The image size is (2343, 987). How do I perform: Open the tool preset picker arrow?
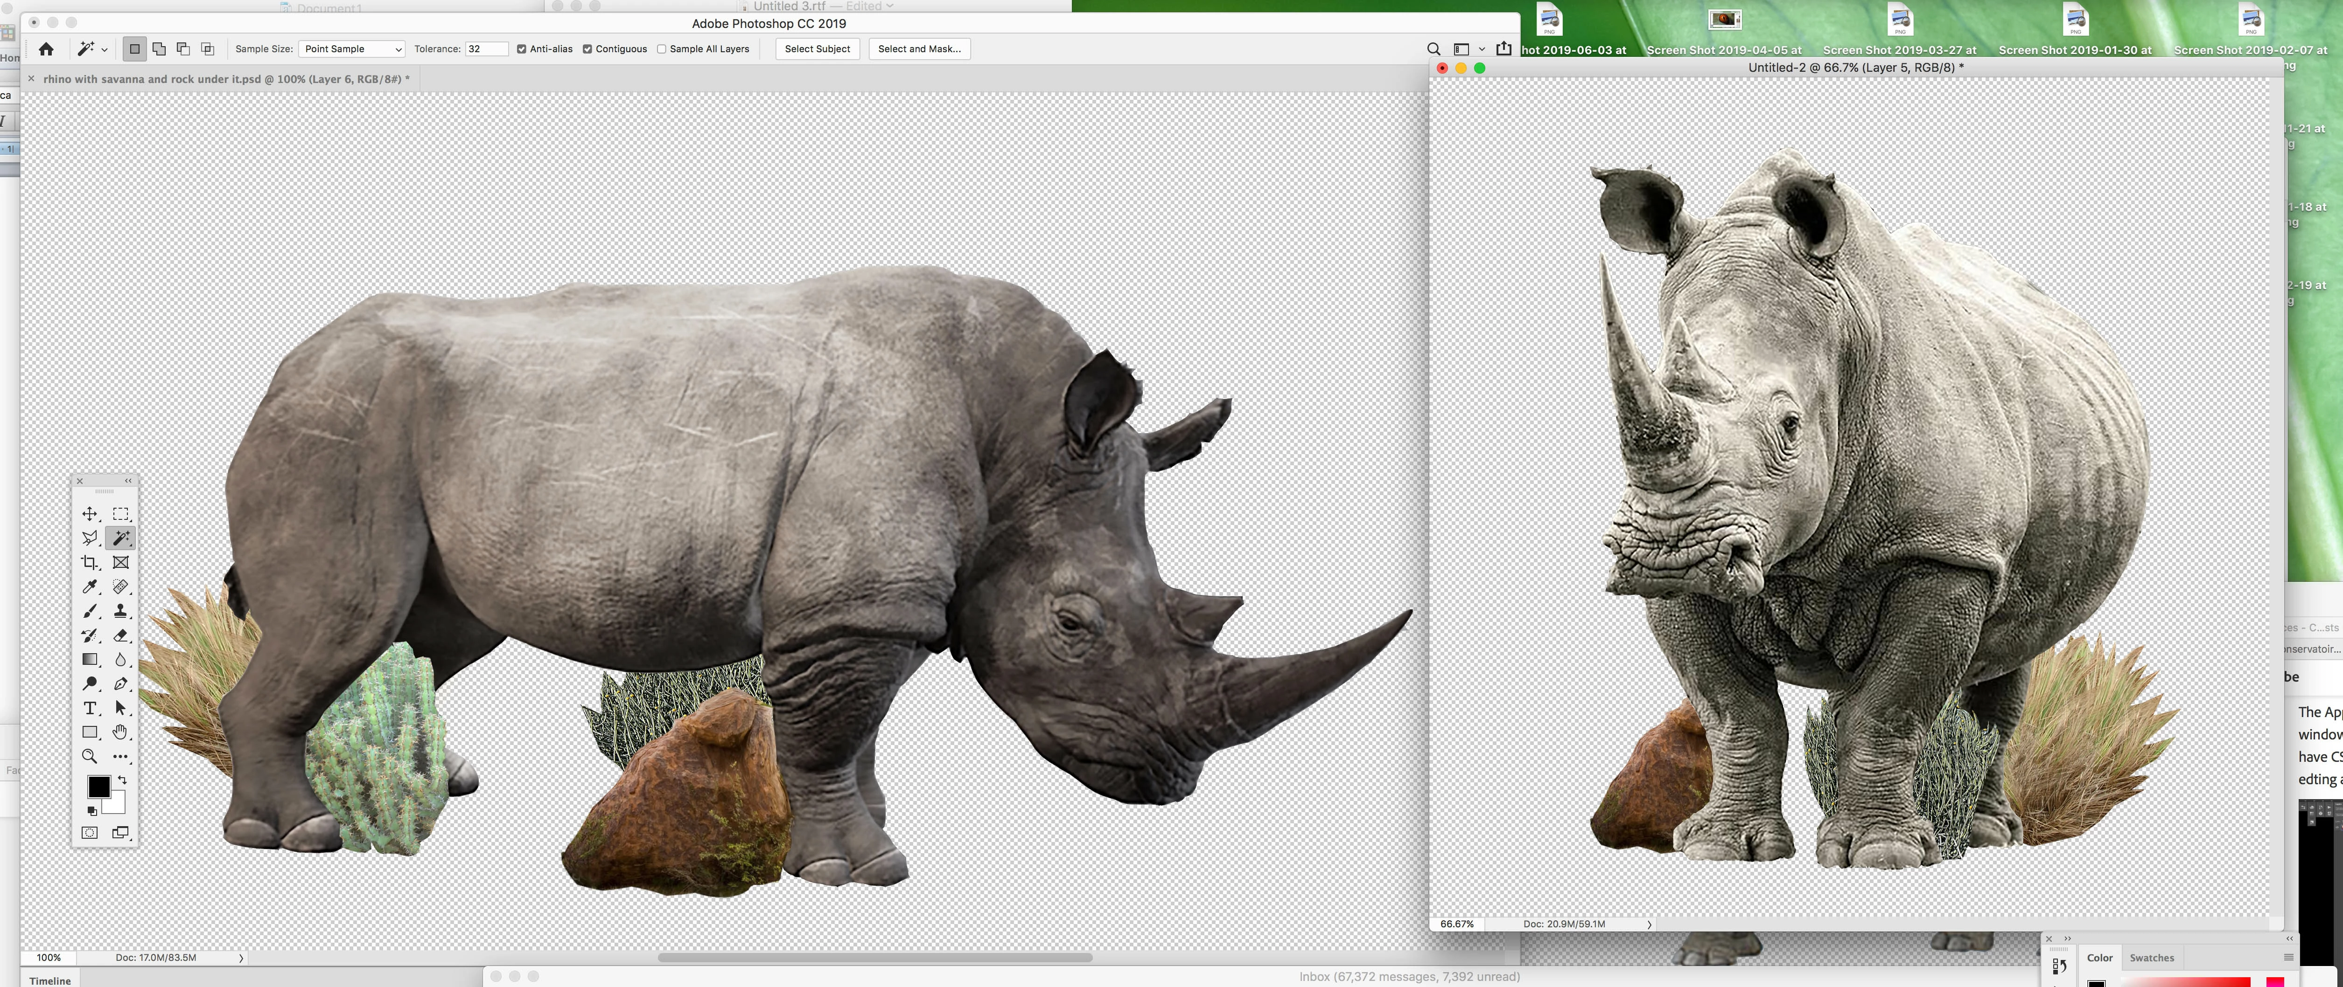point(105,50)
